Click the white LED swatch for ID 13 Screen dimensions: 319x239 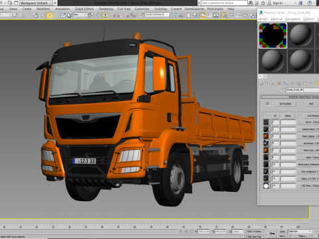(x=266, y=186)
